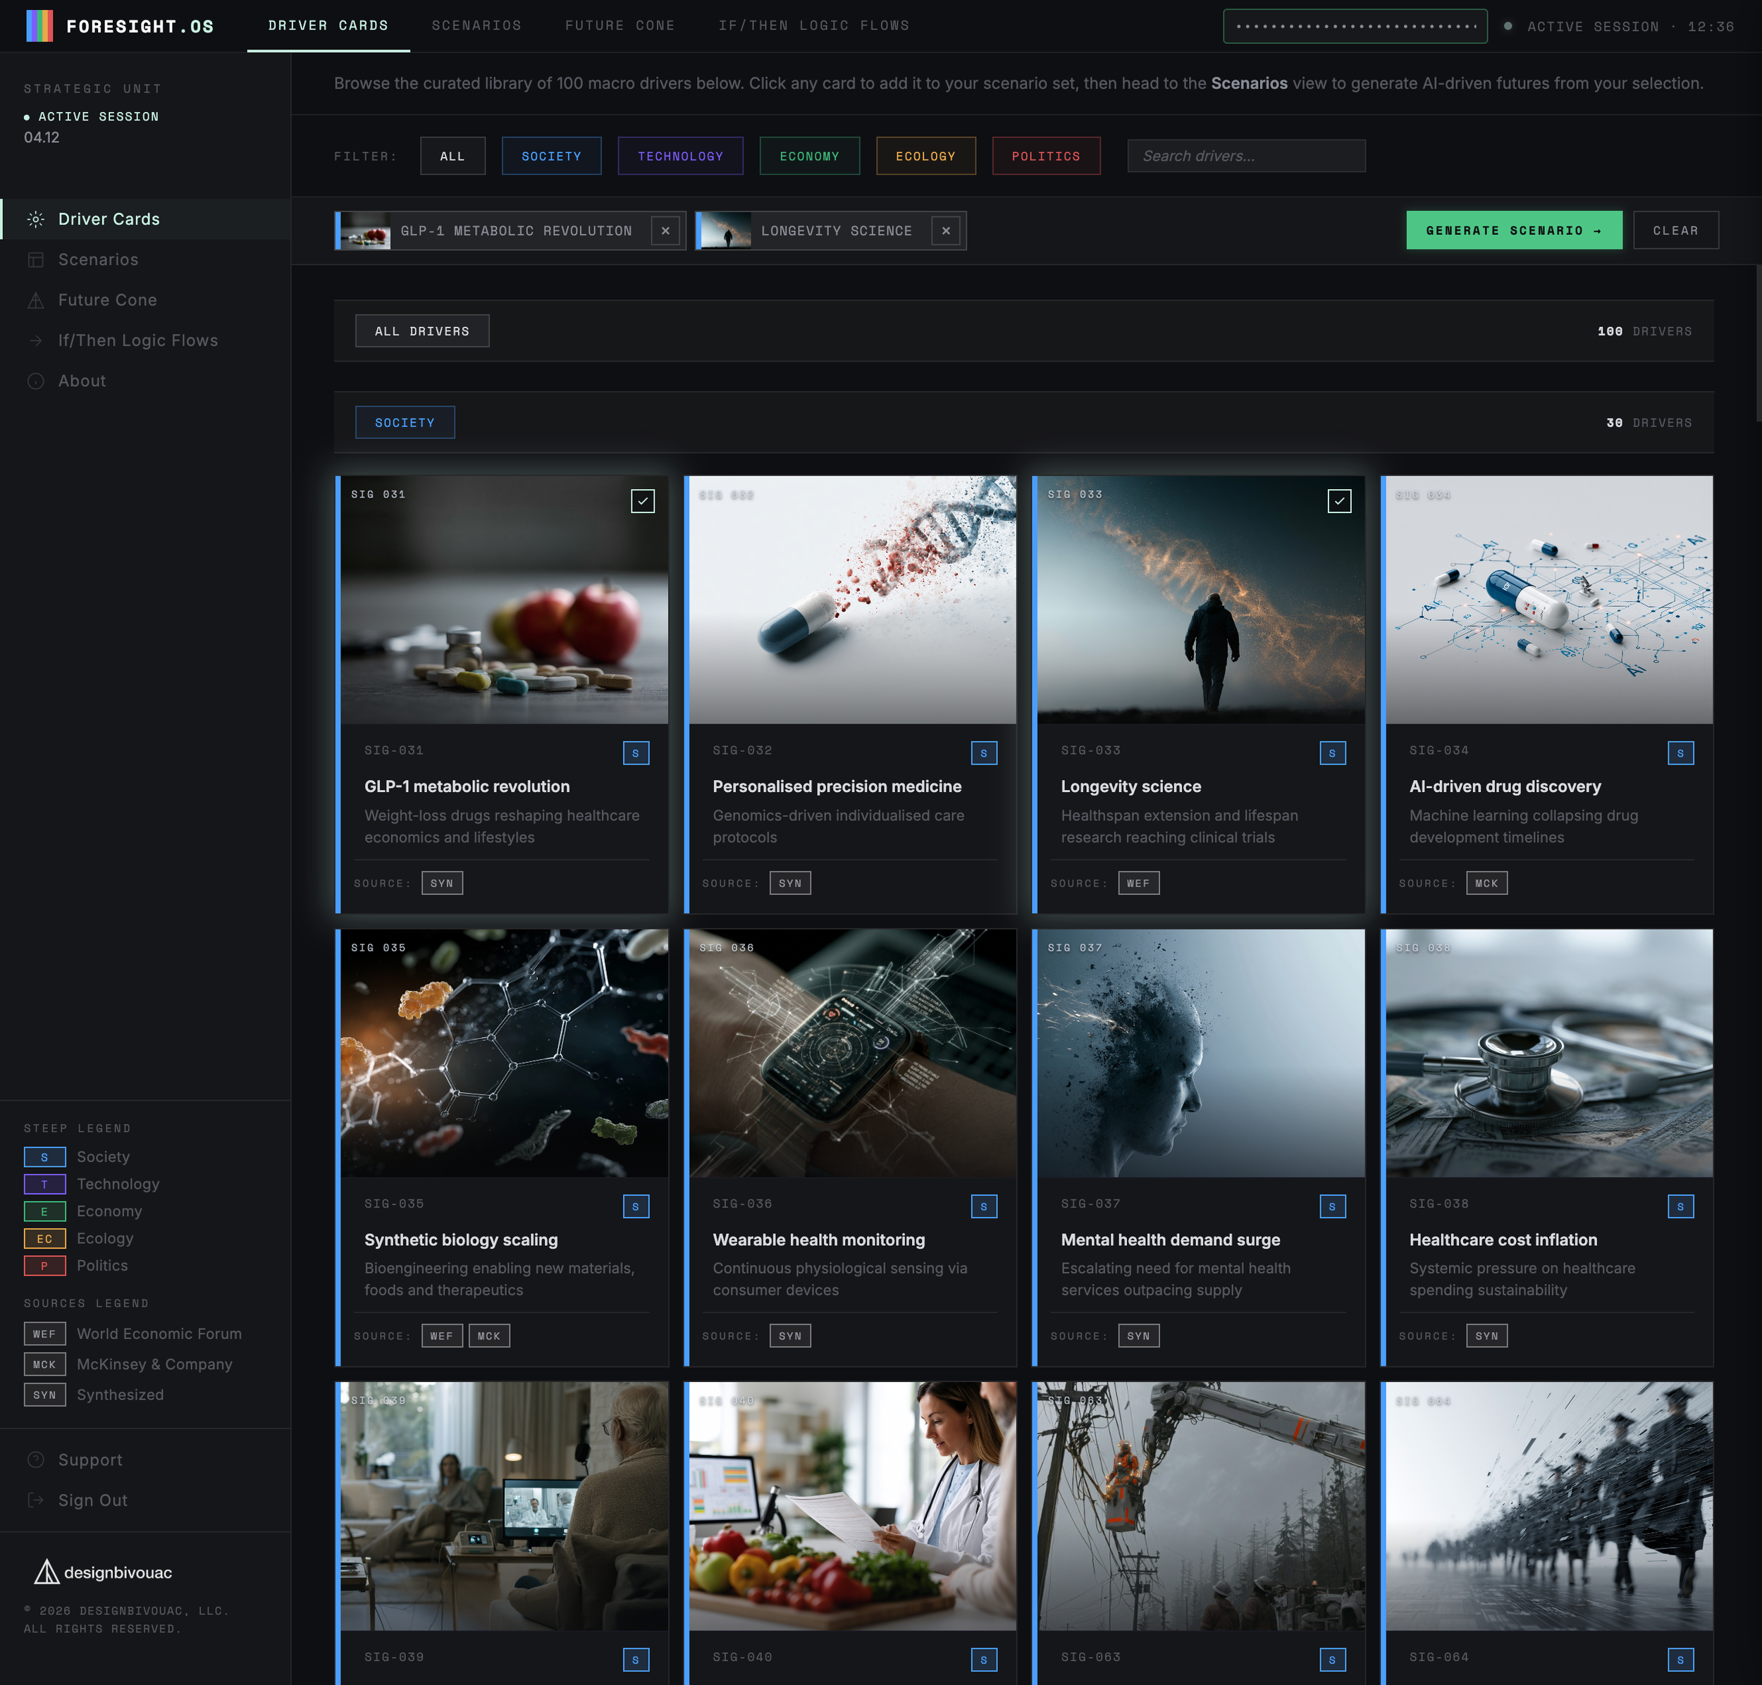Switch to the Scenarios top tab
The width and height of the screenshot is (1762, 1685).
tap(477, 26)
